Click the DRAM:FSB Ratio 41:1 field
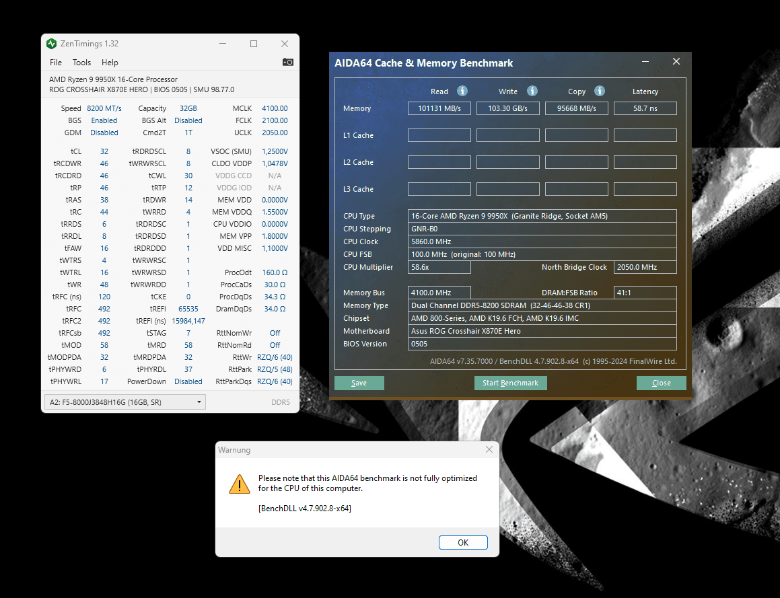Screen dimensions: 780x598 pos(645,293)
